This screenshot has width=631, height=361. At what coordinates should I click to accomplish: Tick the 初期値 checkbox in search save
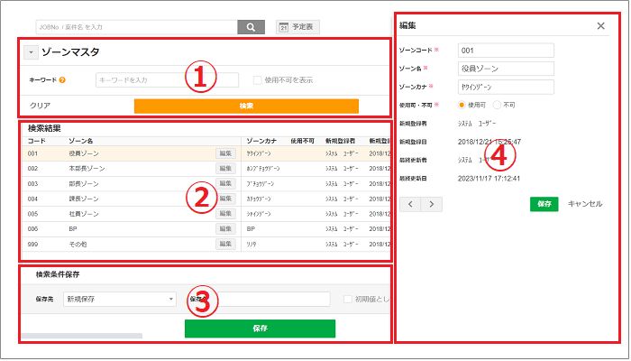(x=348, y=299)
